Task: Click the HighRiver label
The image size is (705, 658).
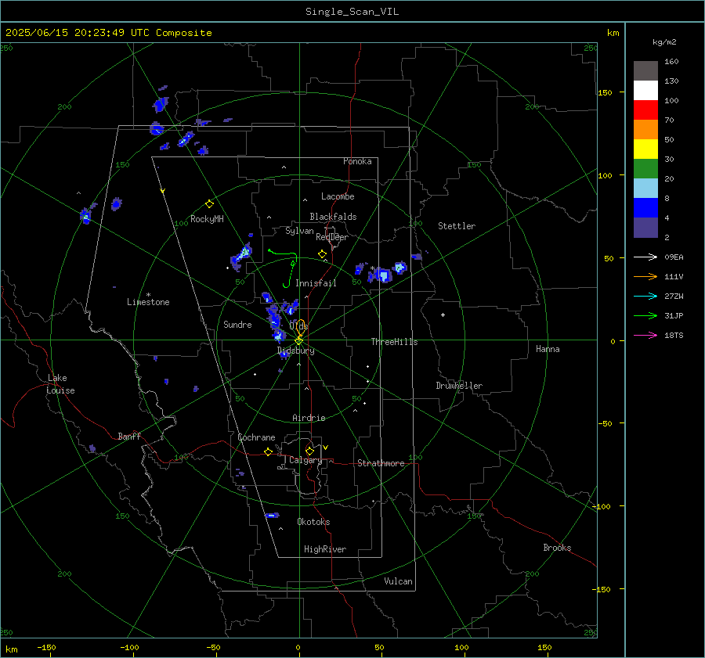Action: pyautogui.click(x=325, y=549)
